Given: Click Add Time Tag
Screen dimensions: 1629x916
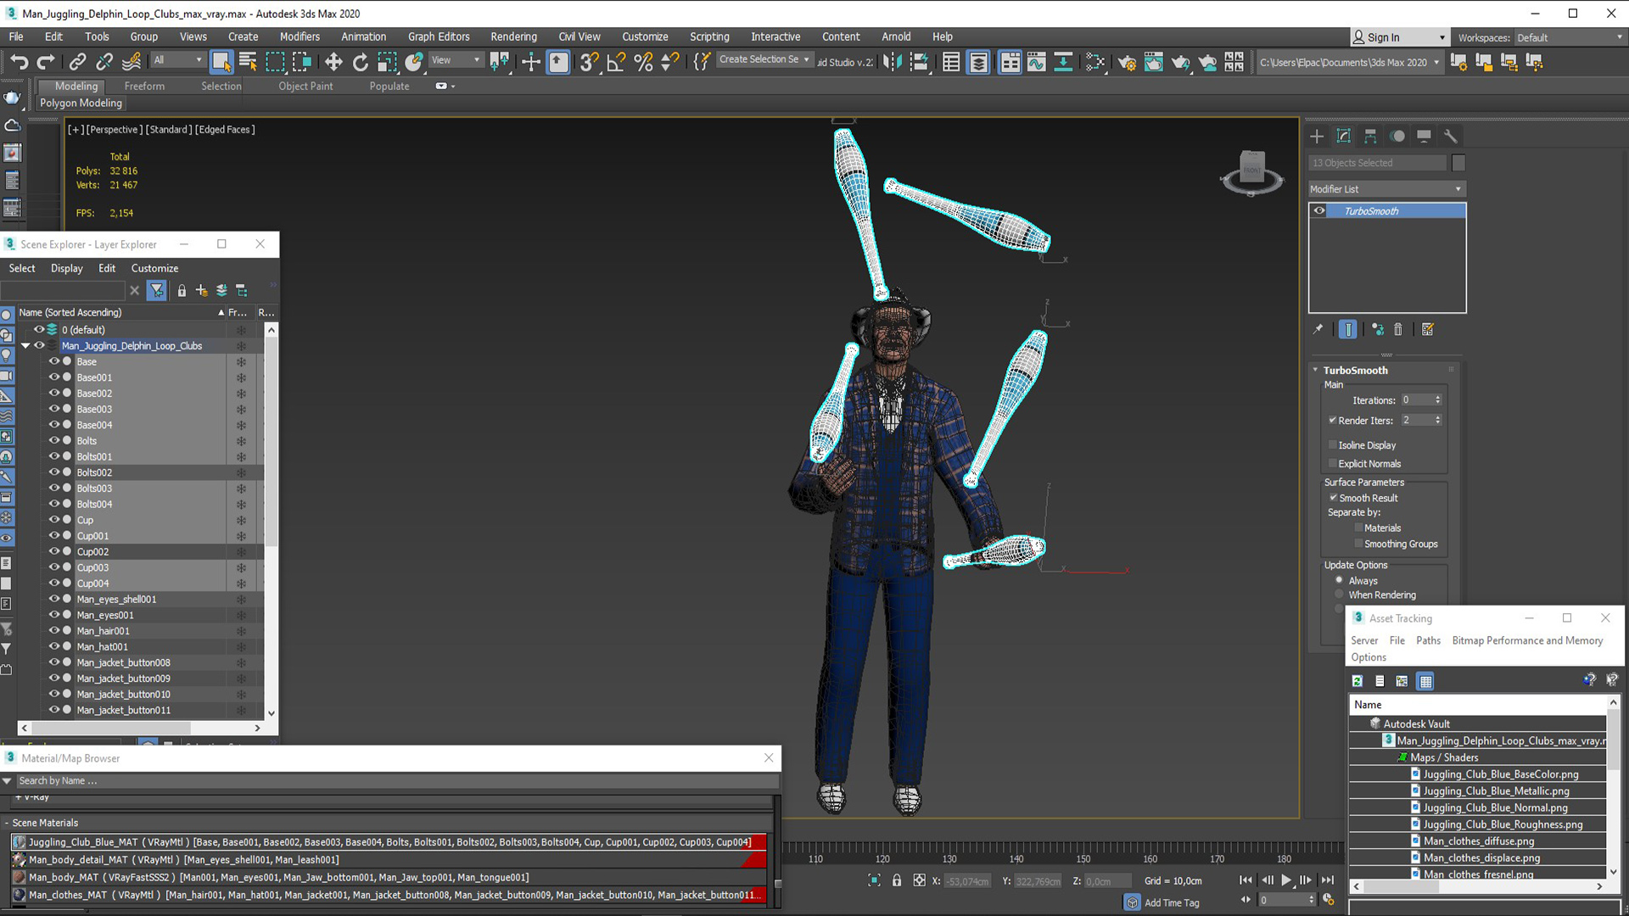Looking at the screenshot, I should pos(1172,902).
